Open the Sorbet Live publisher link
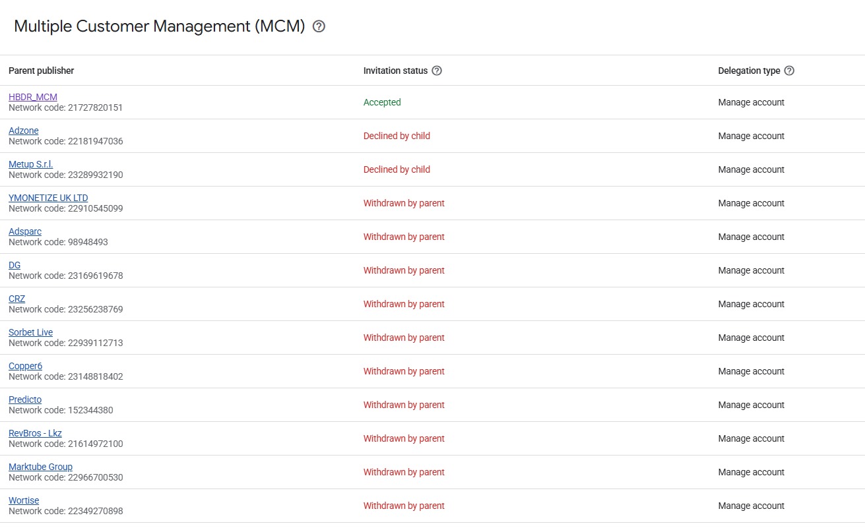The width and height of the screenshot is (865, 532). click(x=31, y=332)
